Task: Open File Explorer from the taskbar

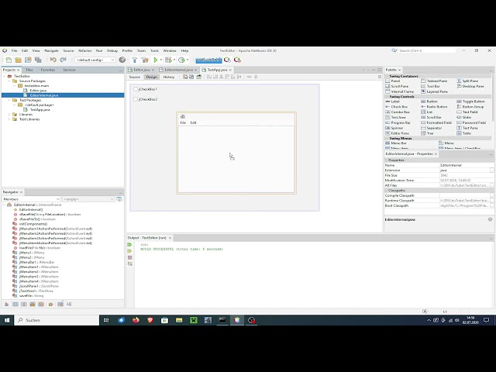Action: [179, 320]
